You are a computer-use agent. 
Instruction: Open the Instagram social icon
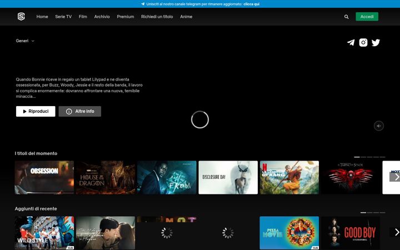(363, 42)
